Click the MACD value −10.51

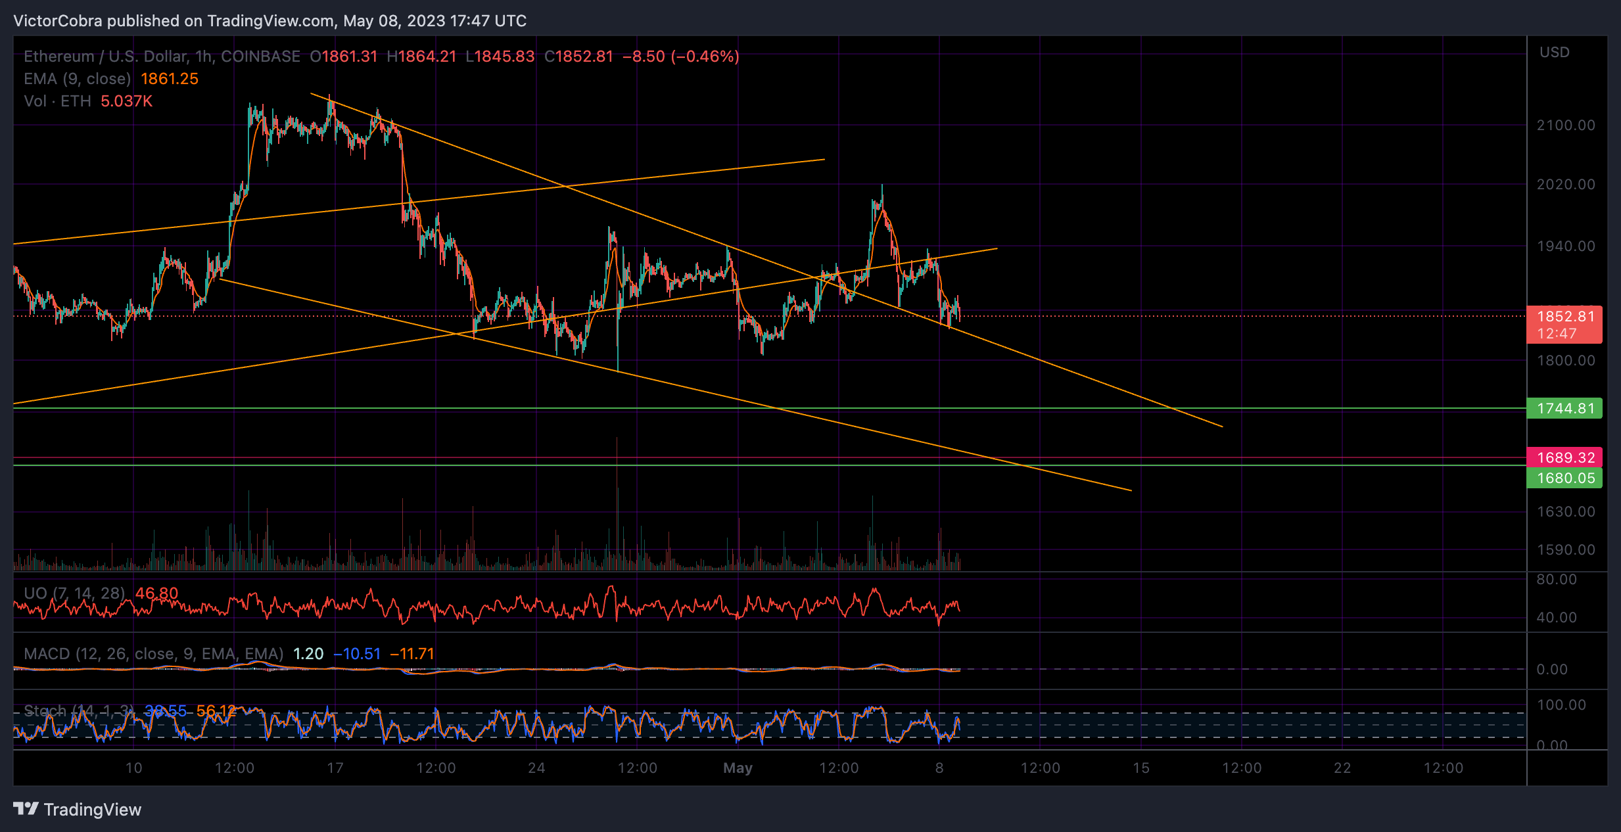357,654
